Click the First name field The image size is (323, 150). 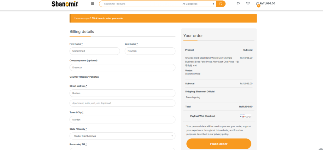(x=95, y=51)
